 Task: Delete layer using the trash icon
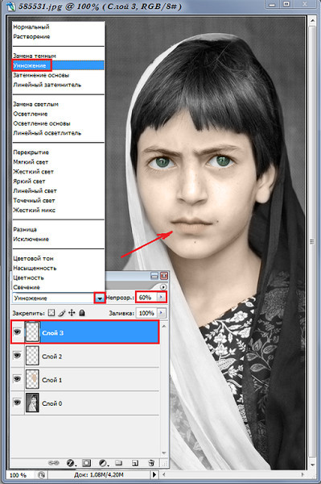pos(151,463)
